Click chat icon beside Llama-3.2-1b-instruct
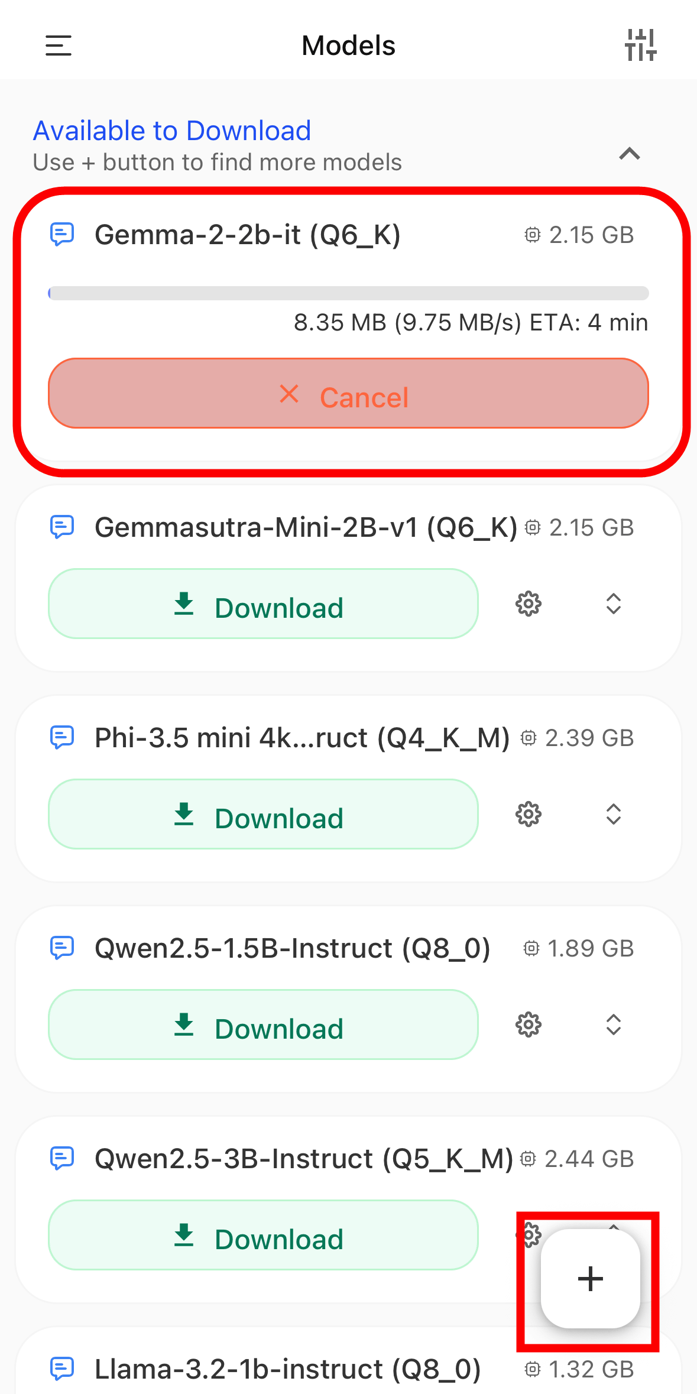This screenshot has height=1394, width=697. tap(62, 1369)
